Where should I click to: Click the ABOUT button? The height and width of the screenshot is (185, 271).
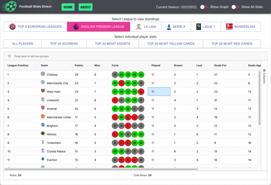click(85, 7)
